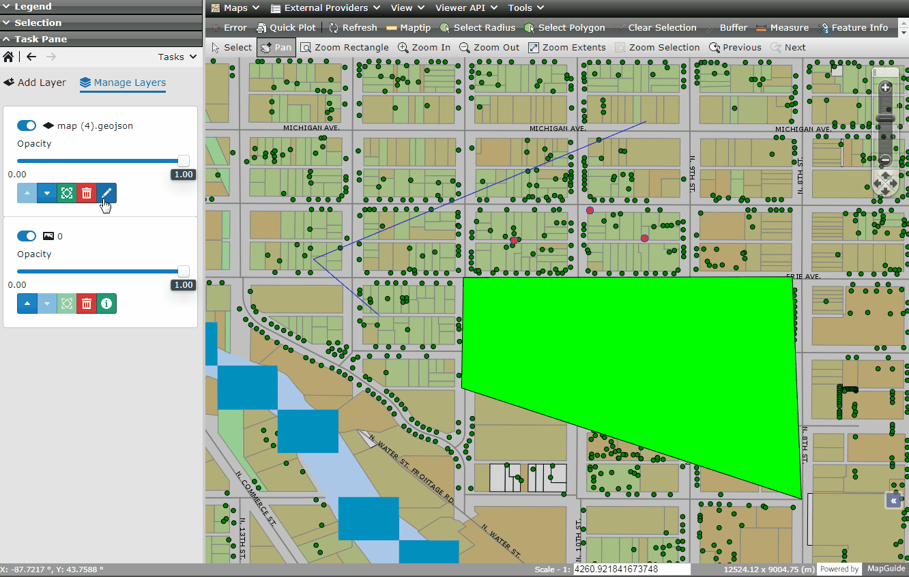
Task: Edit style of map (4).geojson layer
Action: [106, 193]
